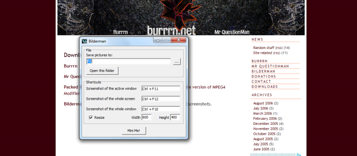
Task: Open the DOWNLOADS sidebar menu item
Action: click(265, 87)
